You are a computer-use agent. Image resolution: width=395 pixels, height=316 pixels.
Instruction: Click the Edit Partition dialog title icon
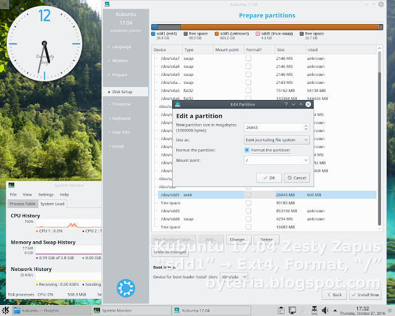178,104
